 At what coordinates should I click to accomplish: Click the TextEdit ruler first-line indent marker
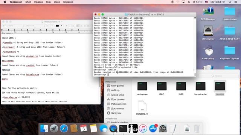tap(2, 29)
